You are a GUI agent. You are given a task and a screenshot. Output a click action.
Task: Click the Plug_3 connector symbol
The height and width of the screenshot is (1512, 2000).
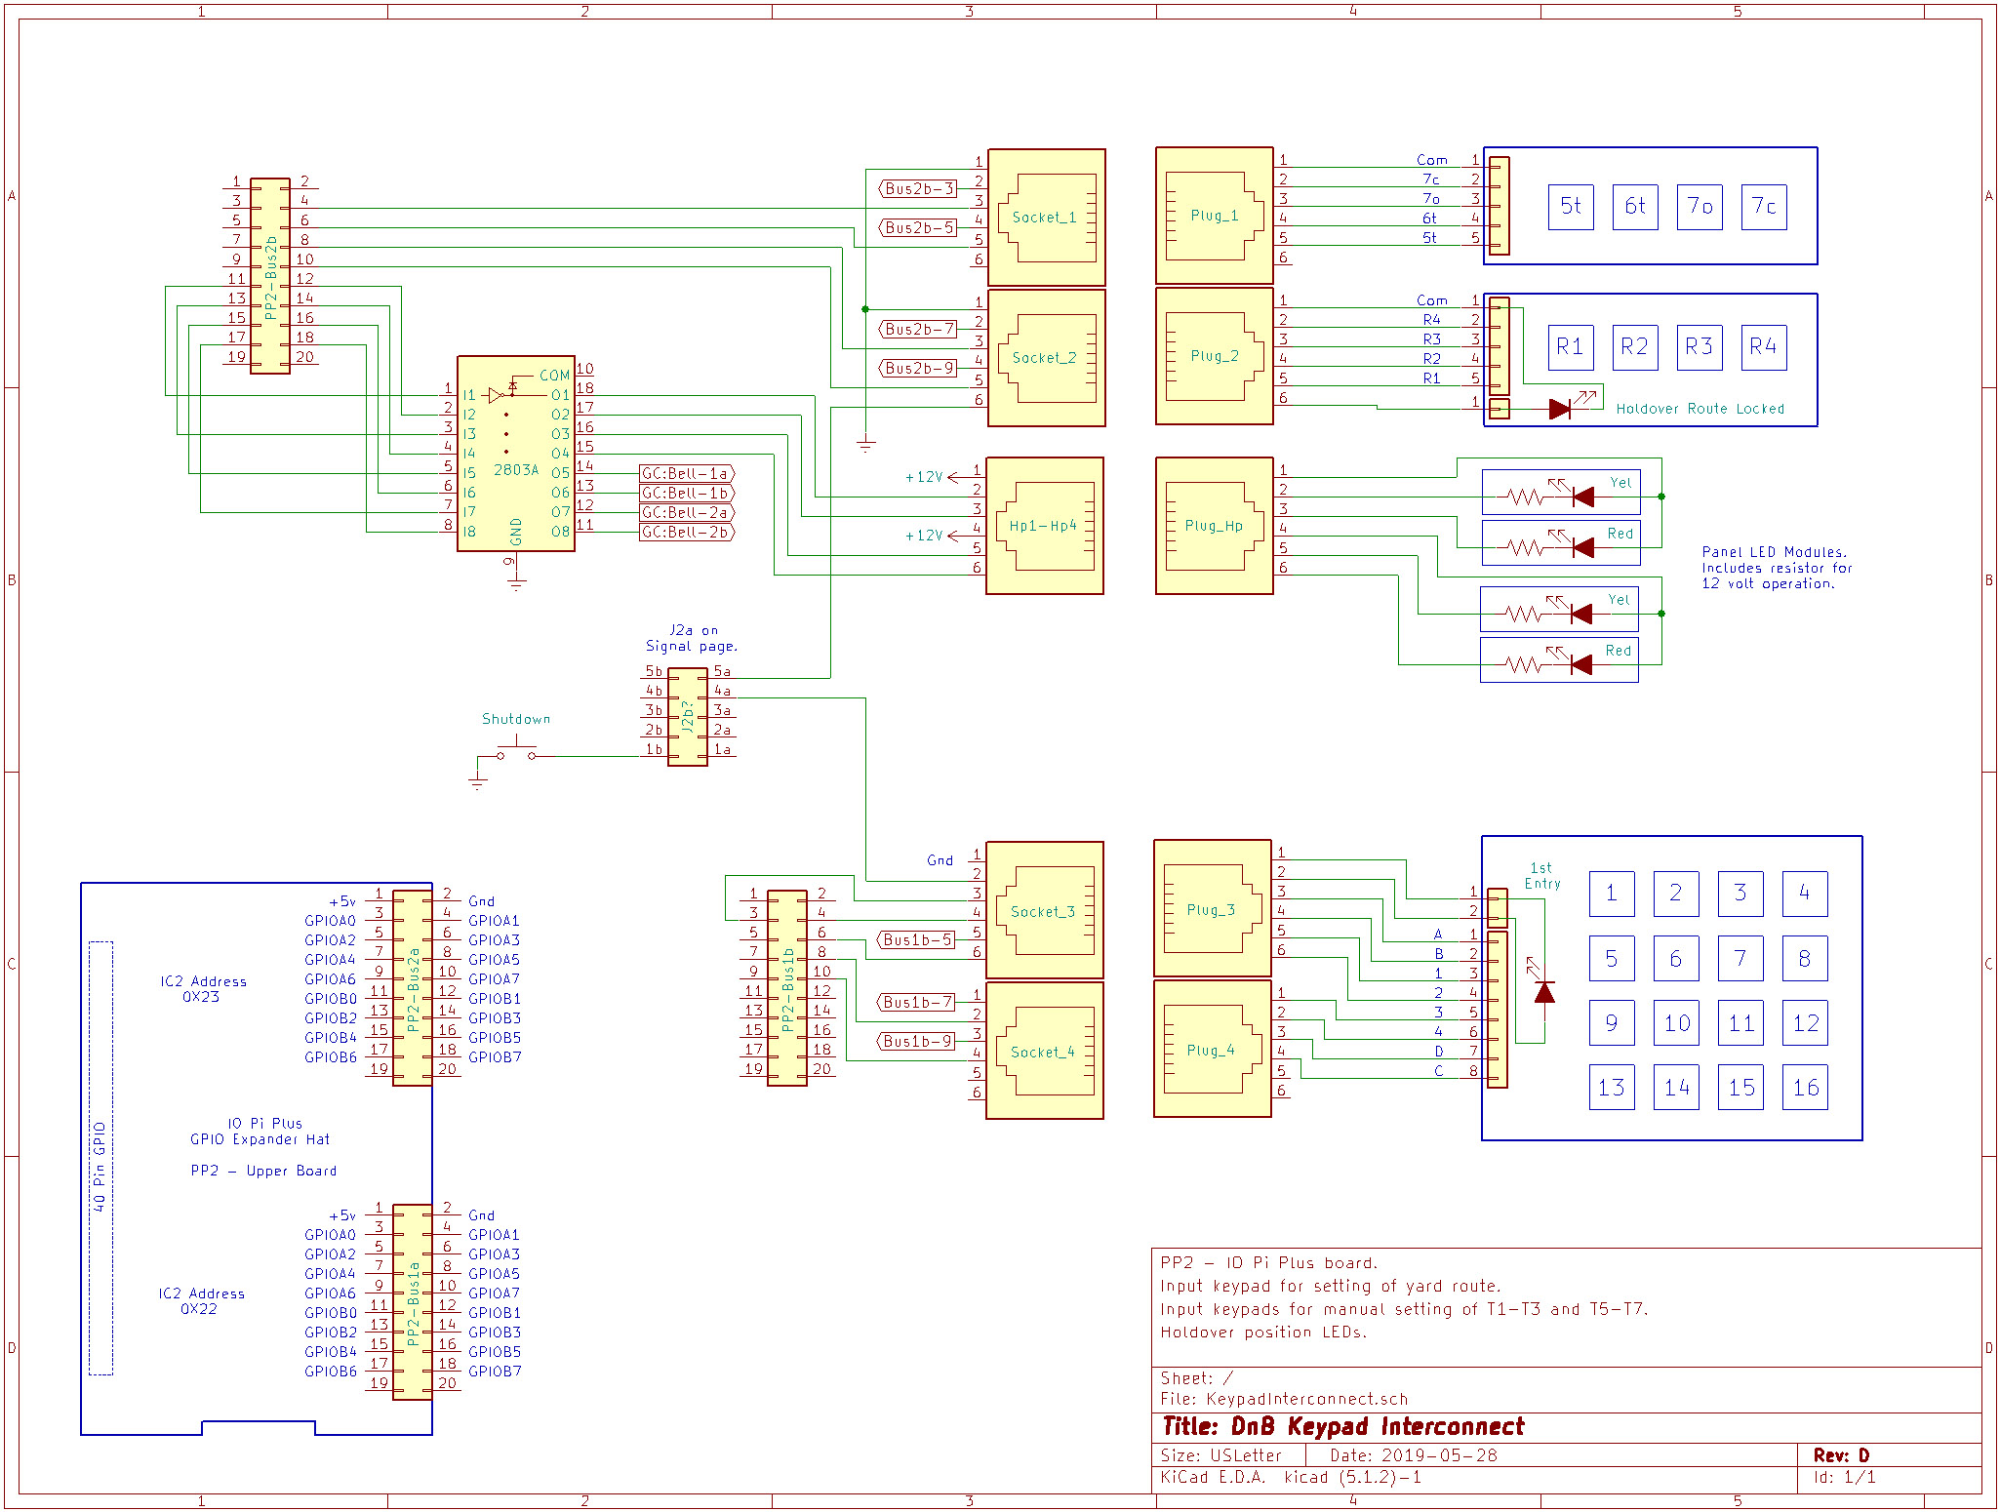1213,908
